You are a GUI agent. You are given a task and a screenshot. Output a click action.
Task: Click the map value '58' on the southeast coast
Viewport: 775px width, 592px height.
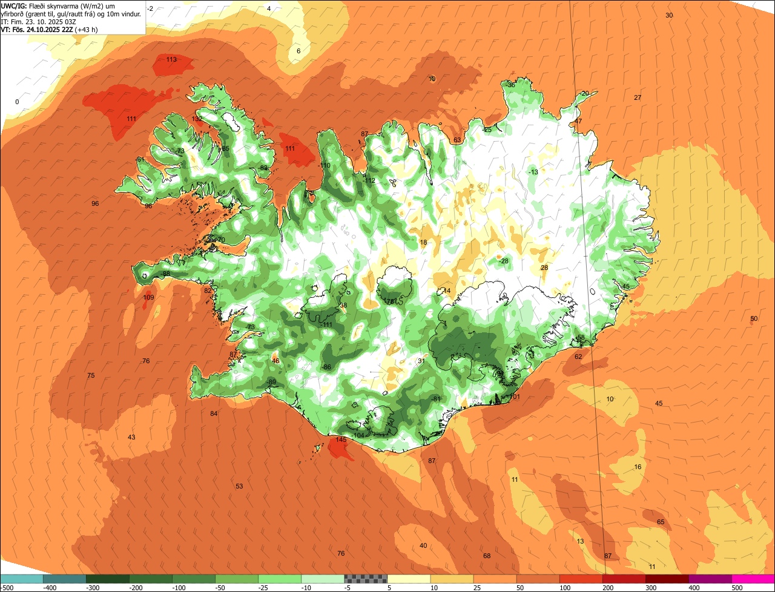point(581,337)
